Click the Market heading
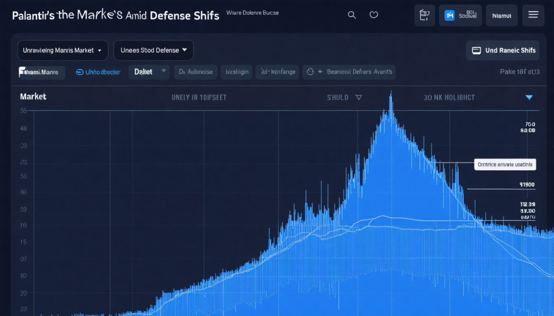 point(33,97)
